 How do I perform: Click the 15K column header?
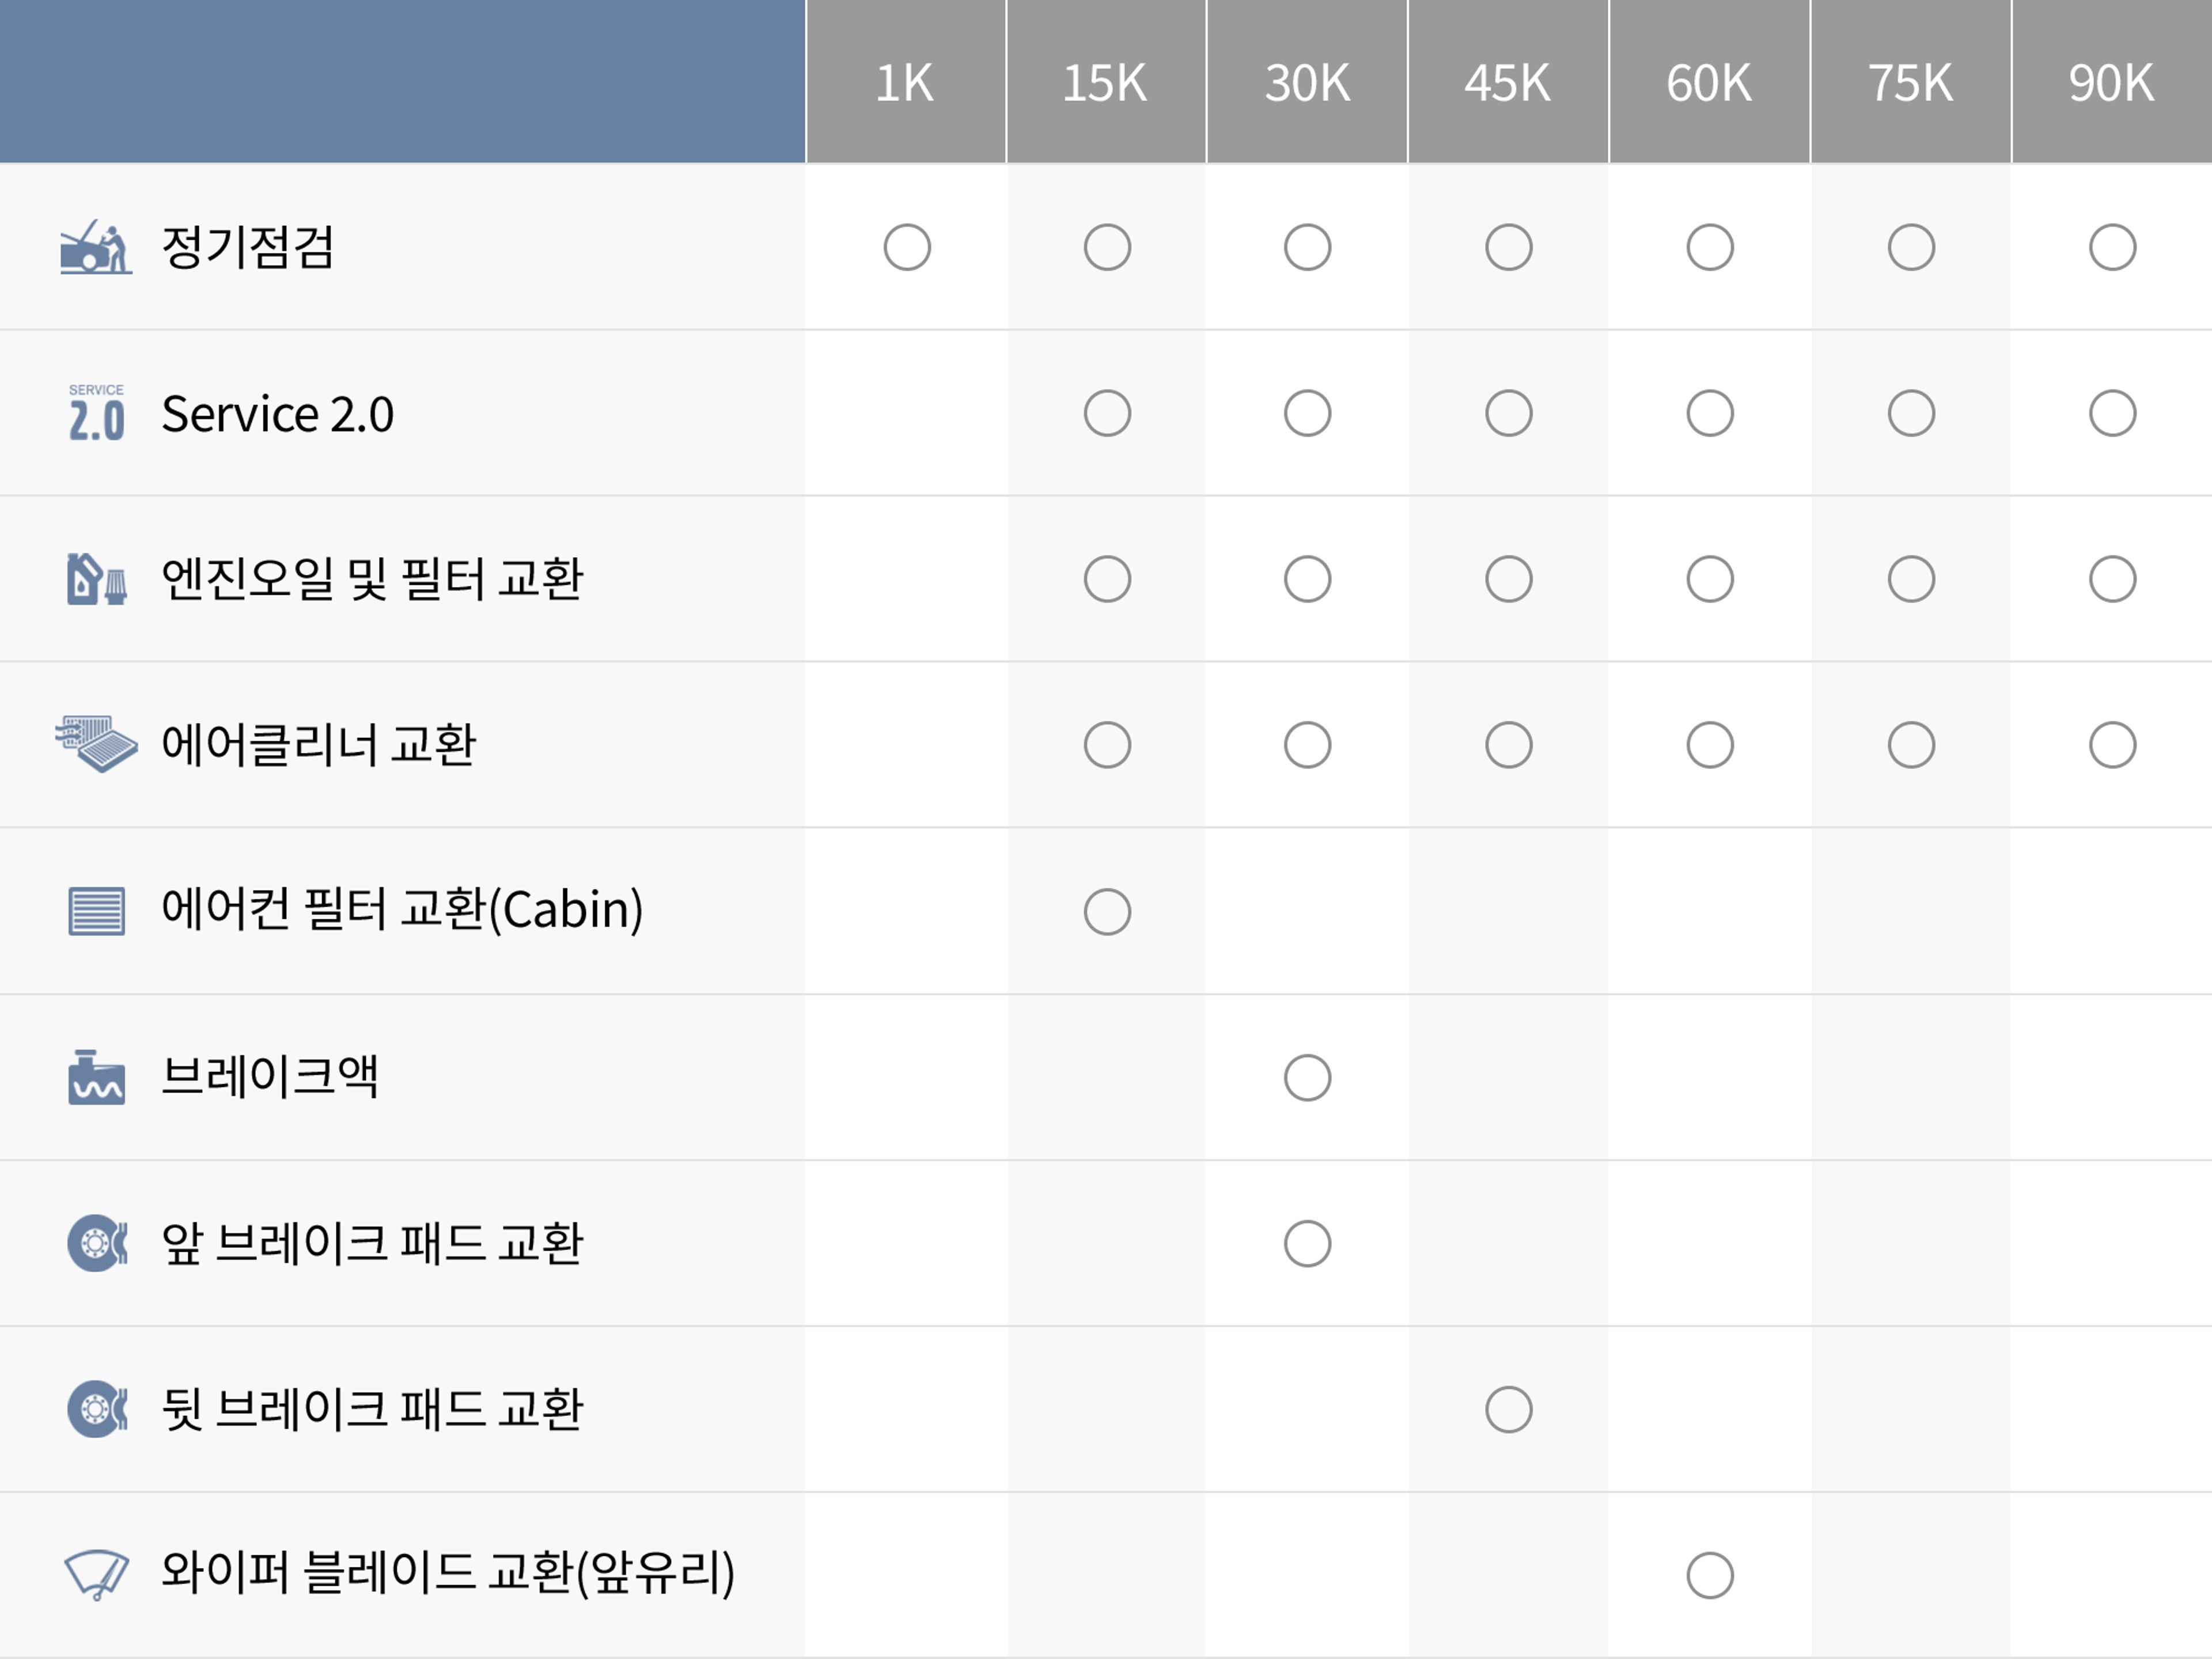1105,82
